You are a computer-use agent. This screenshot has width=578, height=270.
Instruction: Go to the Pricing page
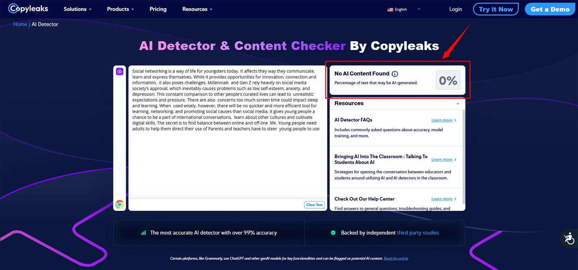(x=158, y=9)
